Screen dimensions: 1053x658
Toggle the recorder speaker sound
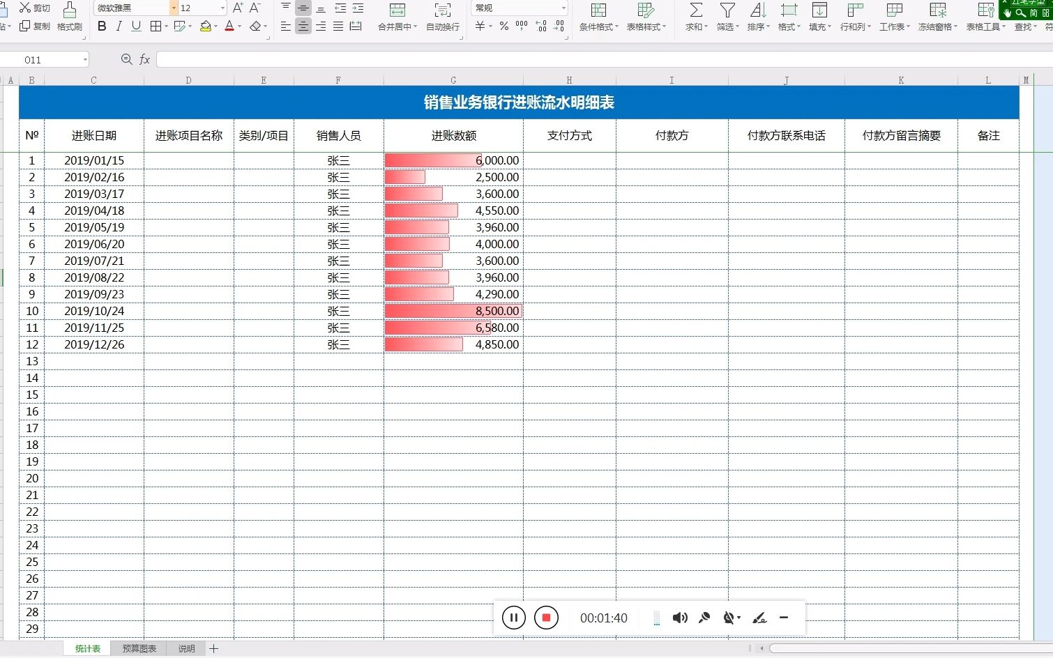680,618
